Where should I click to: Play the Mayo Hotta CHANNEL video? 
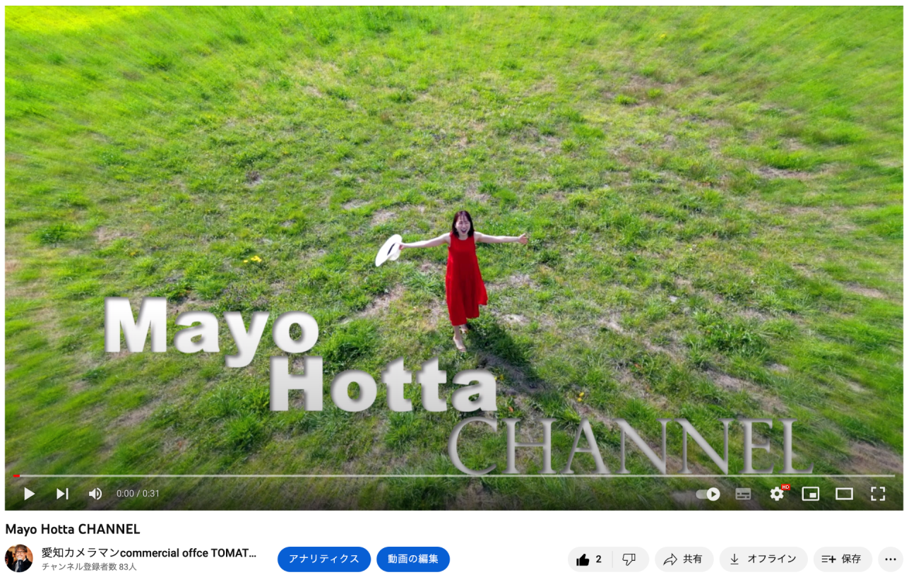click(x=29, y=494)
